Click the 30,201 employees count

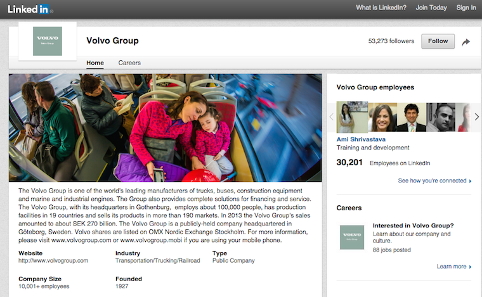coord(349,162)
